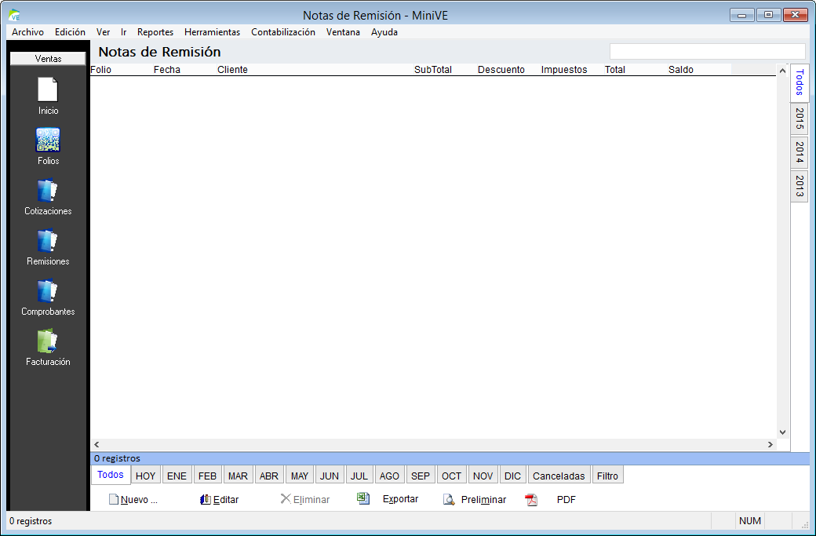Image resolution: width=816 pixels, height=536 pixels.
Task: Go to Remisiones sidebar icon
Action: tap(48, 241)
